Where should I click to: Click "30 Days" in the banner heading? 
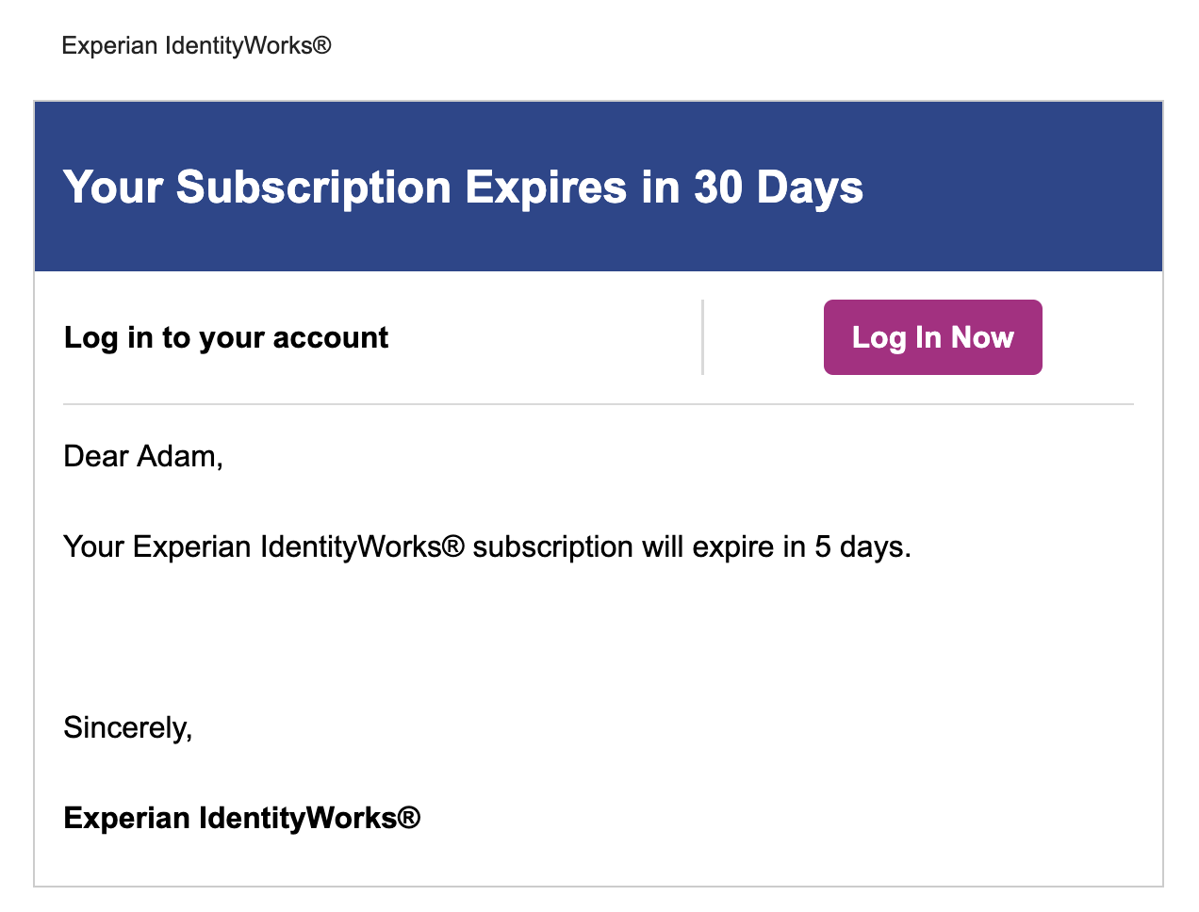tap(779, 187)
